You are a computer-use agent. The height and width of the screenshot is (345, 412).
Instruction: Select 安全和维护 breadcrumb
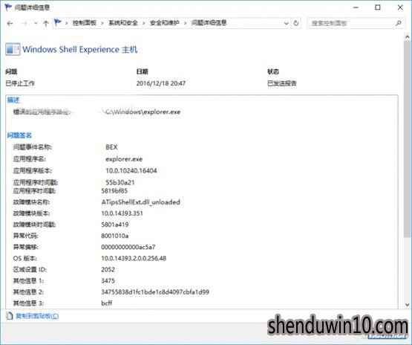tap(165, 23)
